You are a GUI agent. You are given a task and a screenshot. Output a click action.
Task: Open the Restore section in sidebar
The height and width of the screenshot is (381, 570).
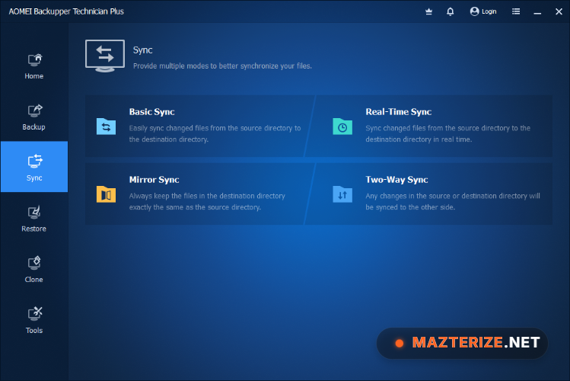34,219
